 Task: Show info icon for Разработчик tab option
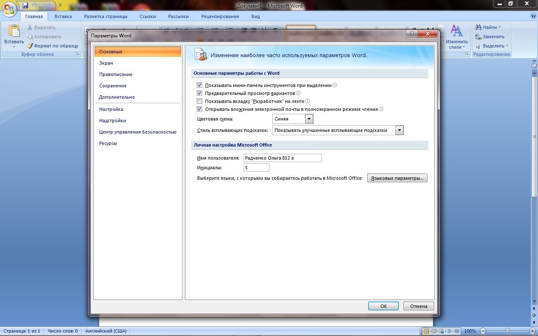tap(308, 101)
